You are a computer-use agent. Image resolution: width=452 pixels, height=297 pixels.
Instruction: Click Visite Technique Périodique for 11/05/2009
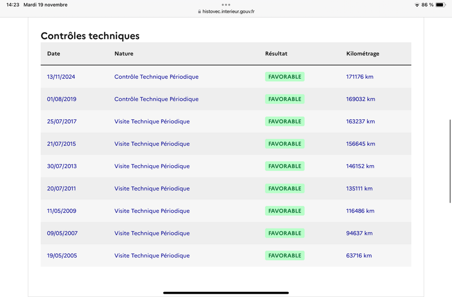[152, 211]
